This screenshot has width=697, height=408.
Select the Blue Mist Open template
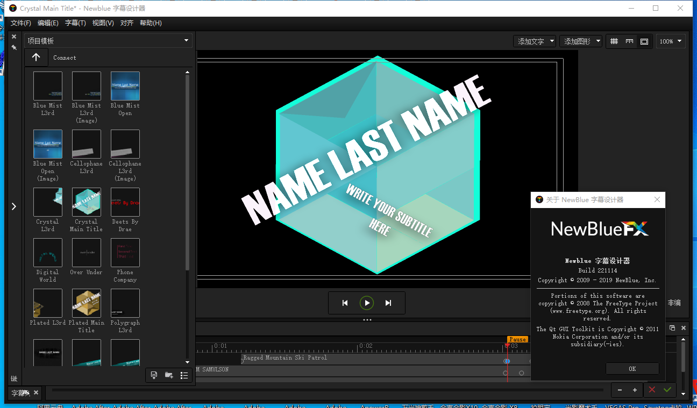coord(125,94)
